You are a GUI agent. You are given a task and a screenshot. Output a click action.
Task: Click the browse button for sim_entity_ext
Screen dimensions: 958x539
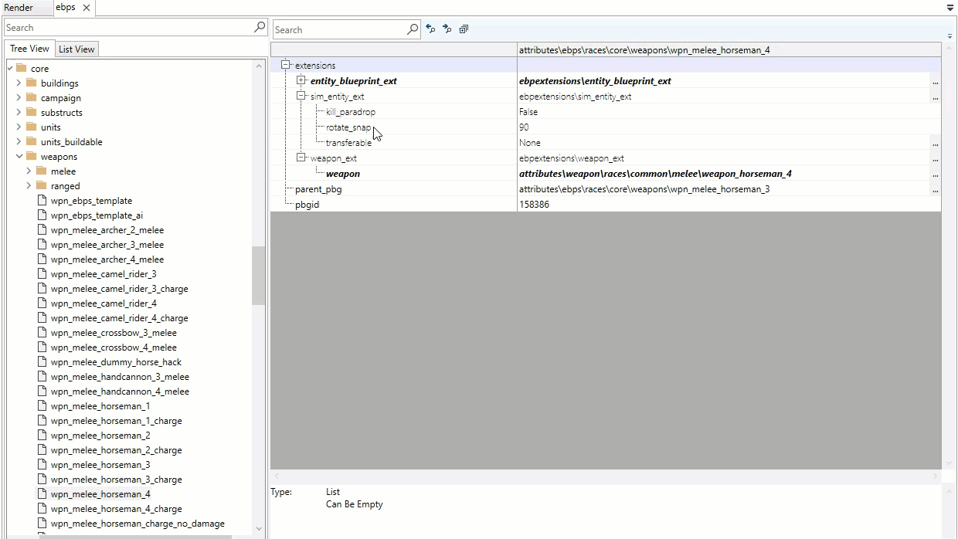click(x=936, y=97)
